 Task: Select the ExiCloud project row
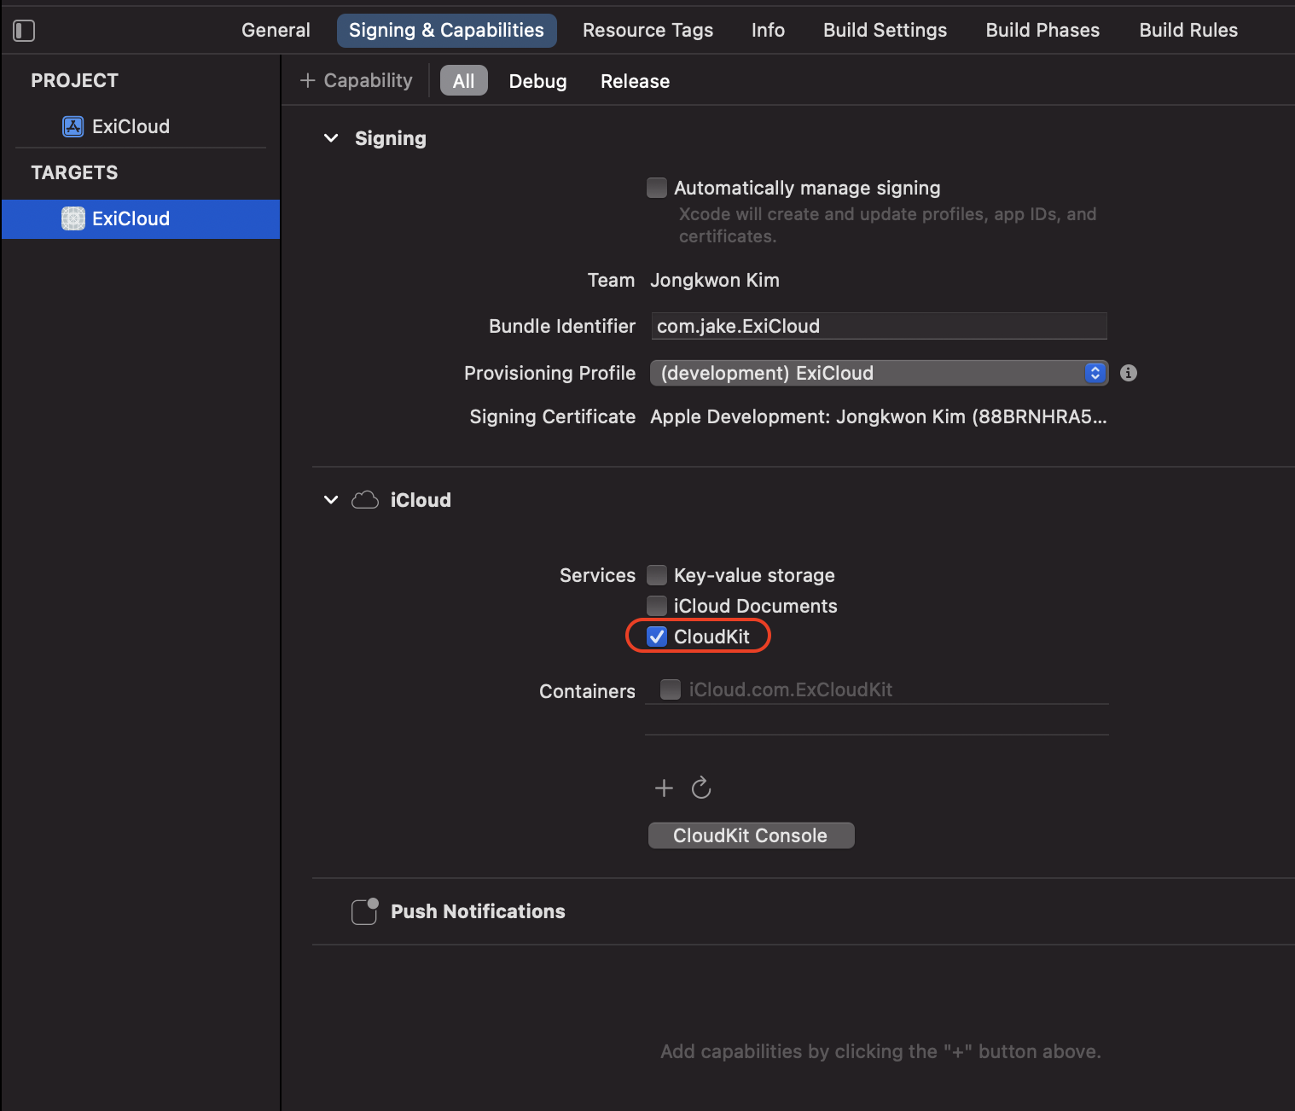tap(141, 126)
